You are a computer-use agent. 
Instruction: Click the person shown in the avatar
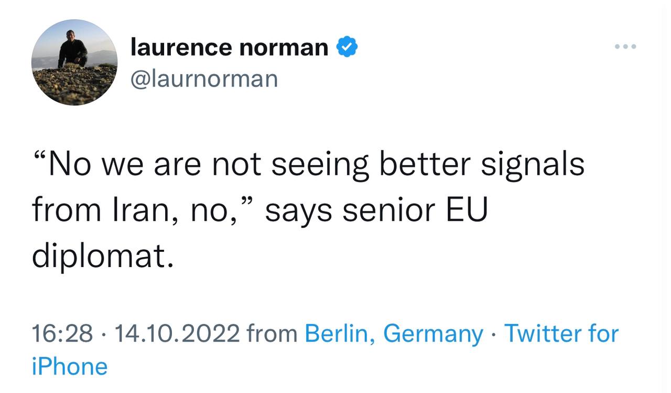72,49
